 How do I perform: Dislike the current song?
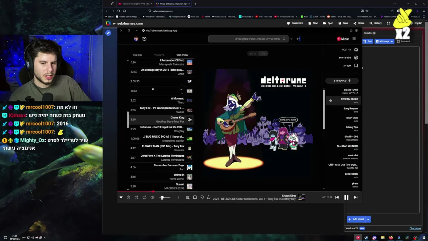(x=202, y=197)
